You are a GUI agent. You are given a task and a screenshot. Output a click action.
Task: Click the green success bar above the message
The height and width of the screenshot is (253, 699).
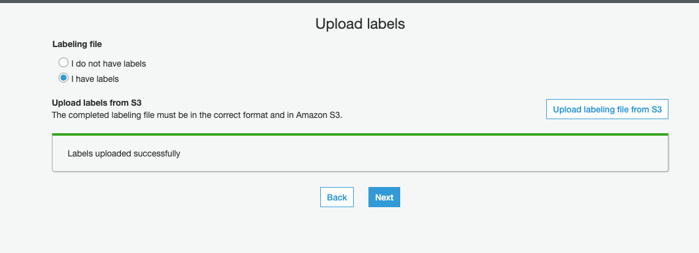360,134
